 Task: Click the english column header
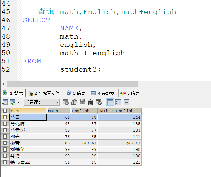(x=84, y=111)
